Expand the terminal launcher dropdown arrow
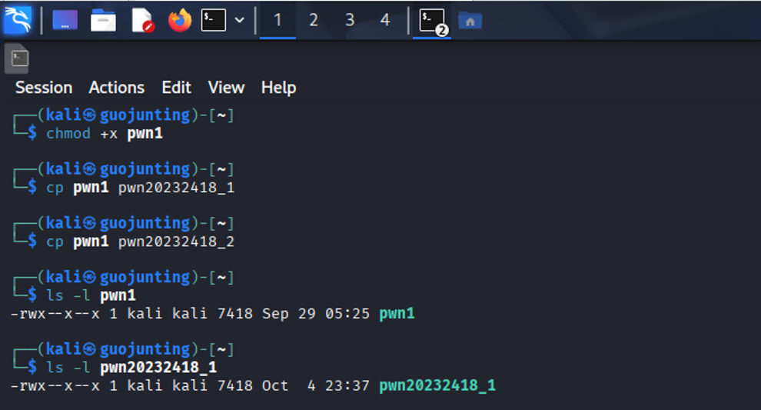This screenshot has width=761, height=410. click(x=239, y=21)
